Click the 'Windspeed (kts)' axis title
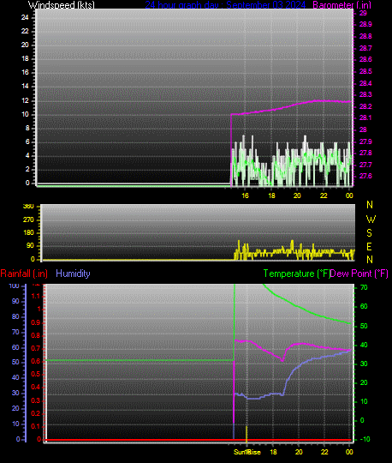This screenshot has width=392, height=463. coord(62,5)
